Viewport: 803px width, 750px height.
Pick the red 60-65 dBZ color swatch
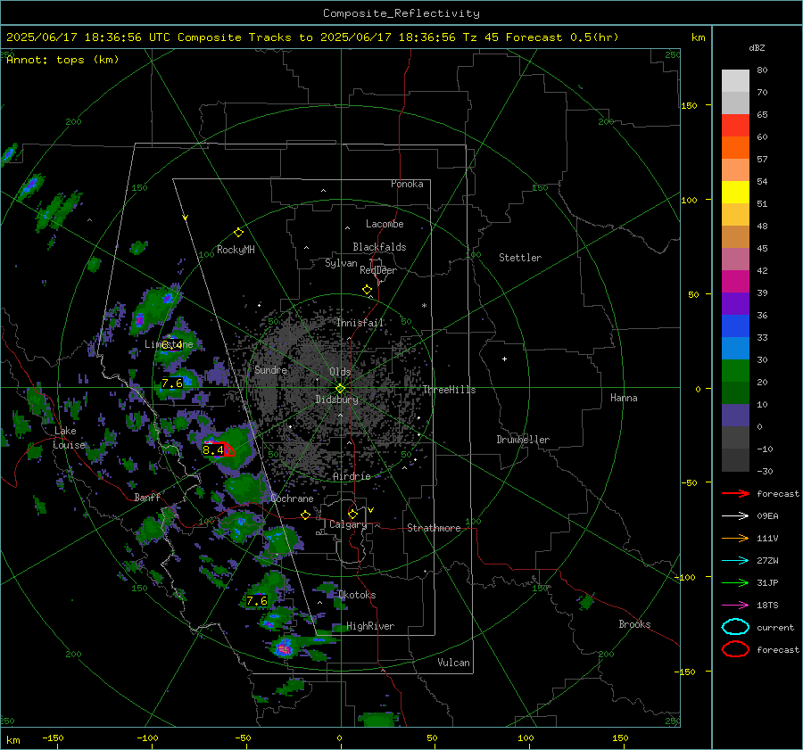[x=735, y=126]
